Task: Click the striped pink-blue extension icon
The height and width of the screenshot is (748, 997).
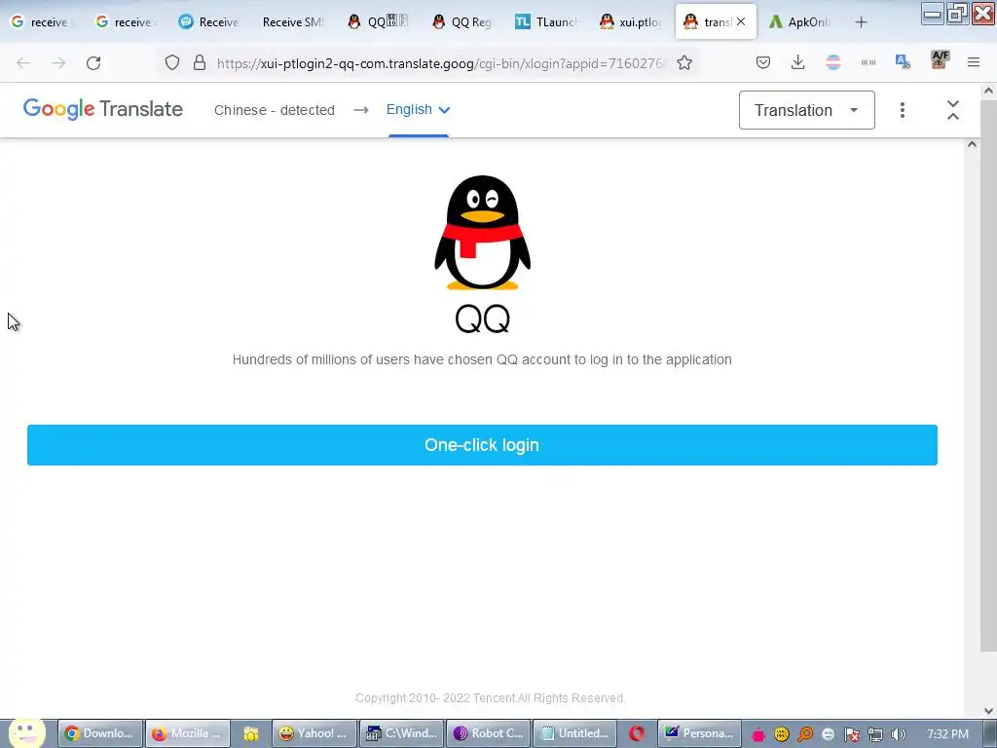Action: pyautogui.click(x=833, y=62)
